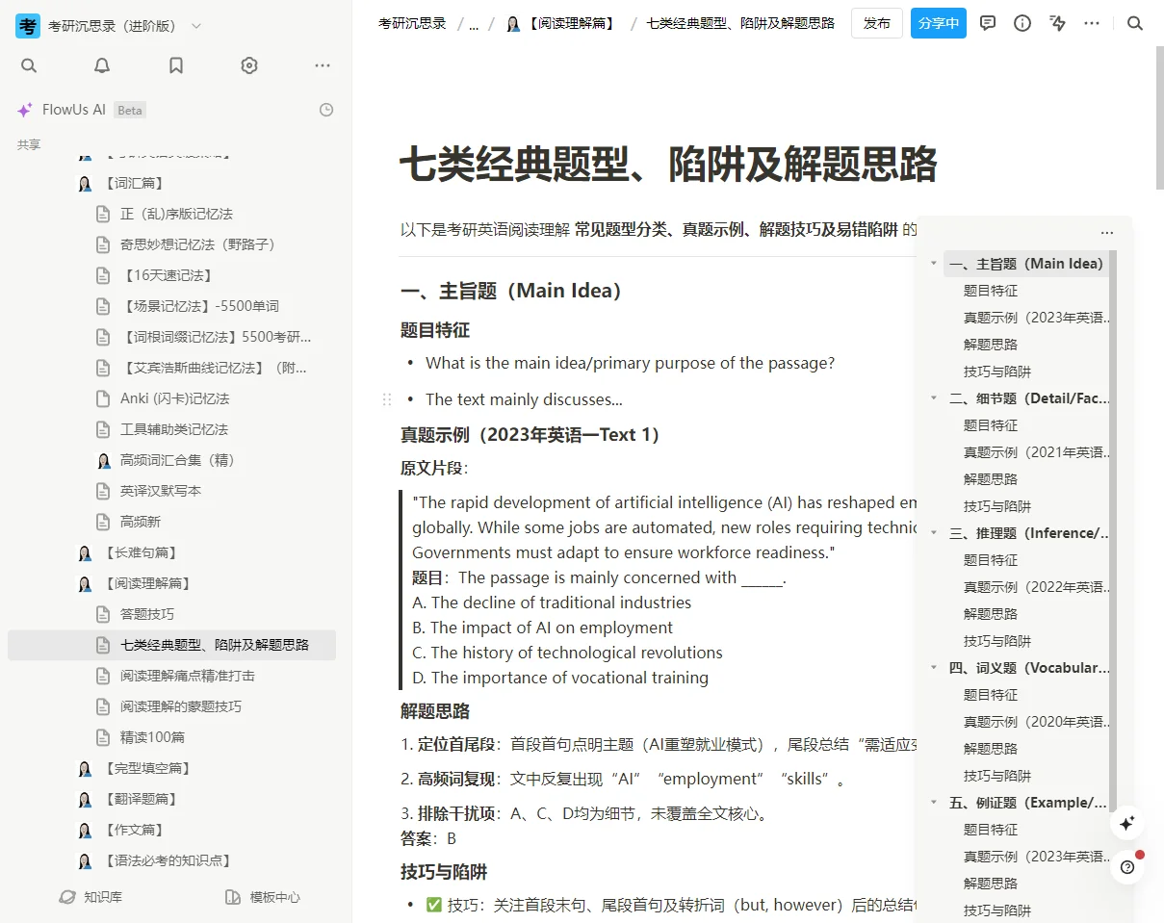Open FlowUs AI Beta entry

click(x=82, y=110)
